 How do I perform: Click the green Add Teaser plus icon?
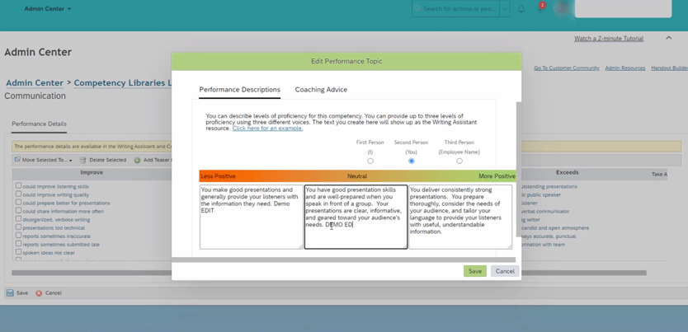click(137, 160)
